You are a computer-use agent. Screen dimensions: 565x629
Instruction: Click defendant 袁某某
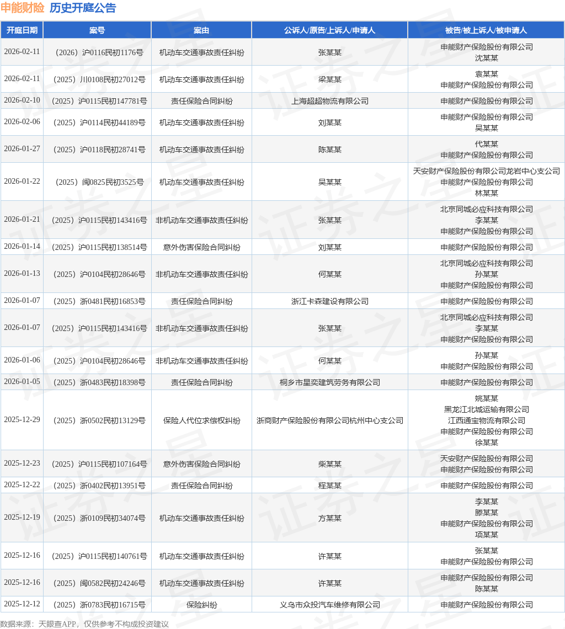pos(486,74)
